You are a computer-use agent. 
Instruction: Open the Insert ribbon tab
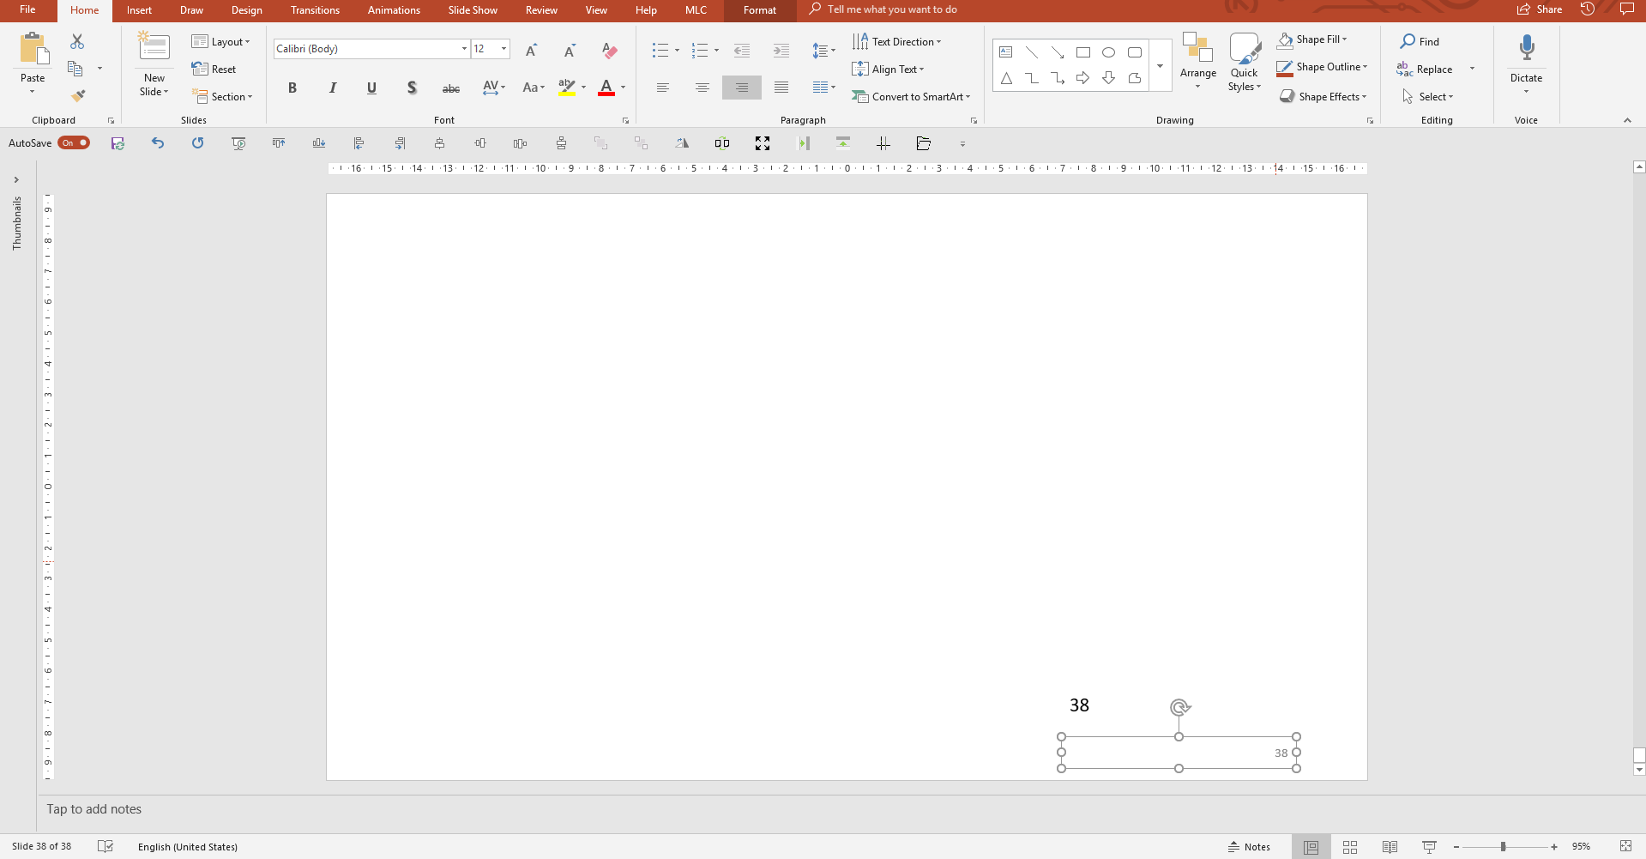139,10
